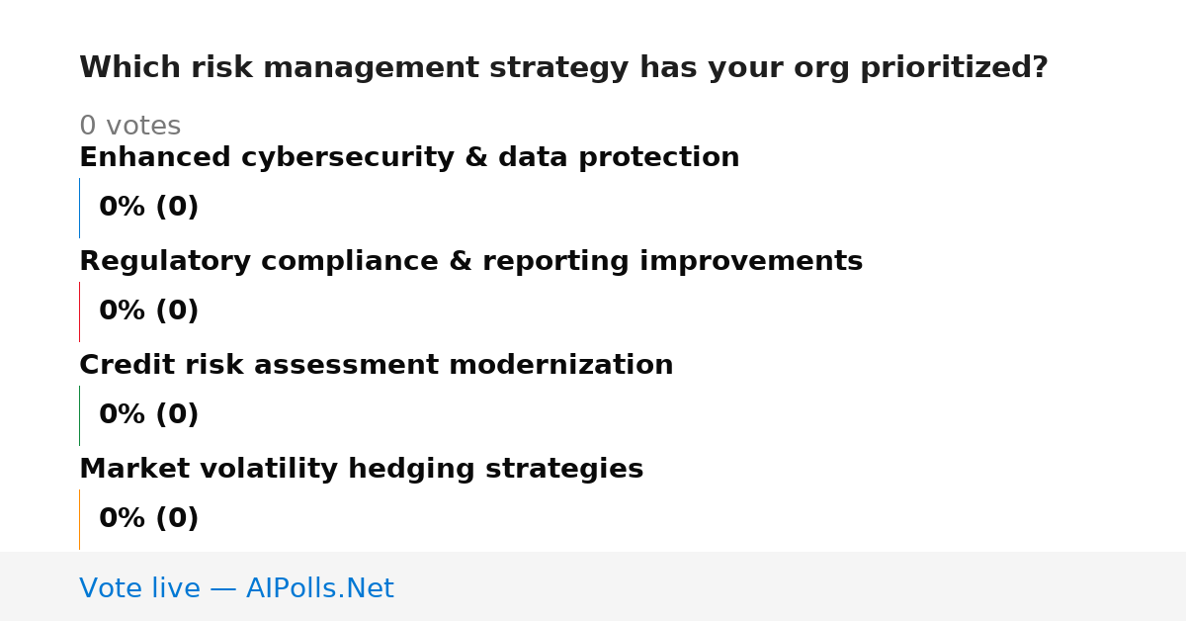
Task: Click the orange bar for market volatility
Action: [x=79, y=519]
